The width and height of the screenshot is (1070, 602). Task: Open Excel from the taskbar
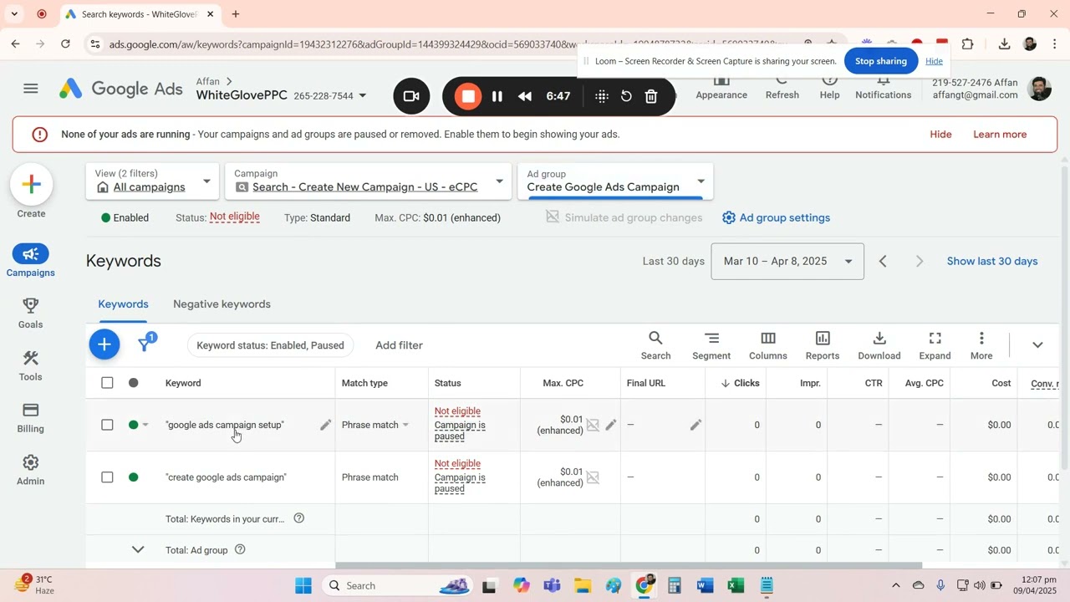click(736, 585)
